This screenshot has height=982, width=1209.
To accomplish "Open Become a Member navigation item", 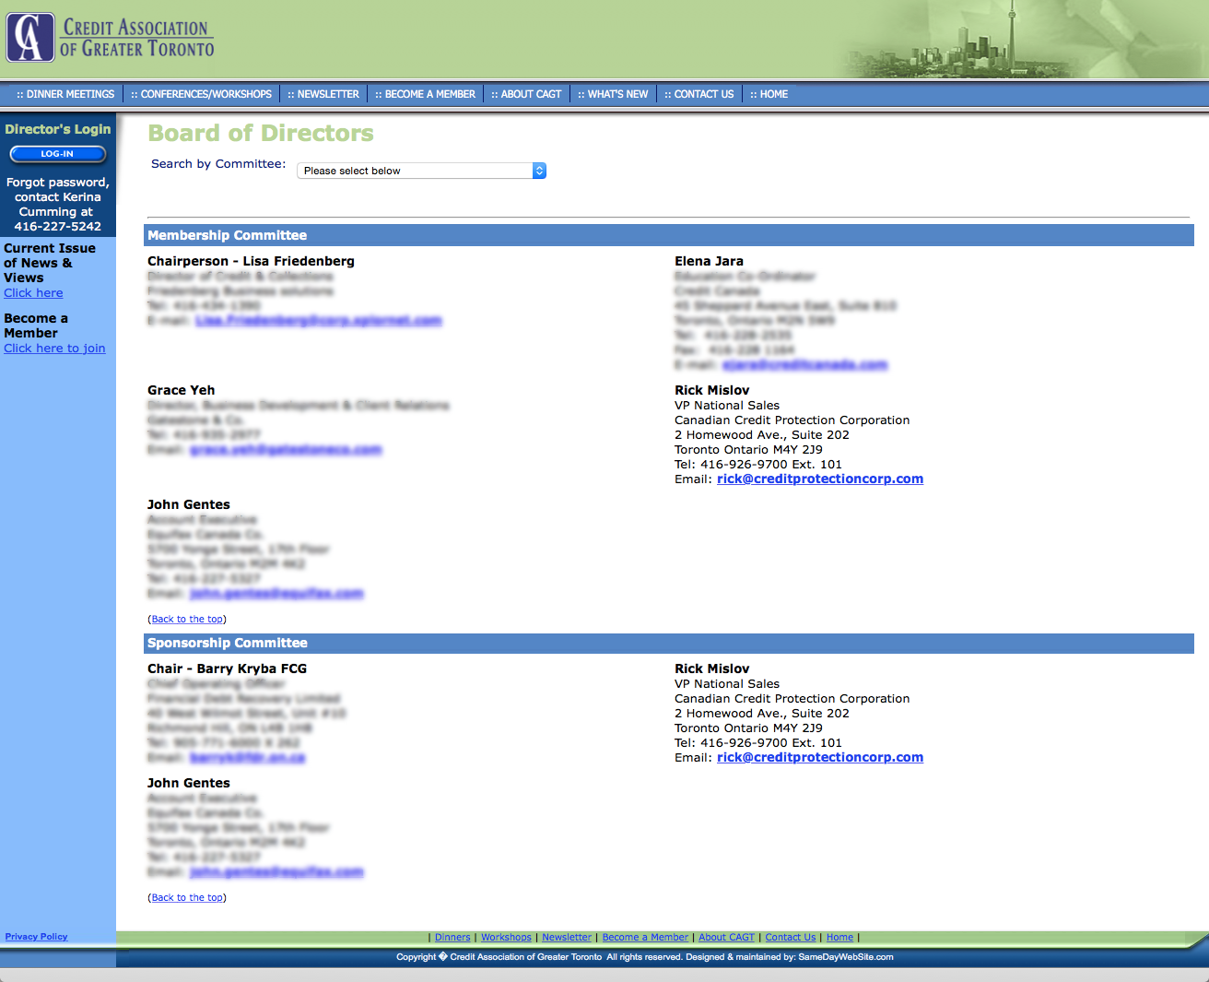I will point(425,94).
